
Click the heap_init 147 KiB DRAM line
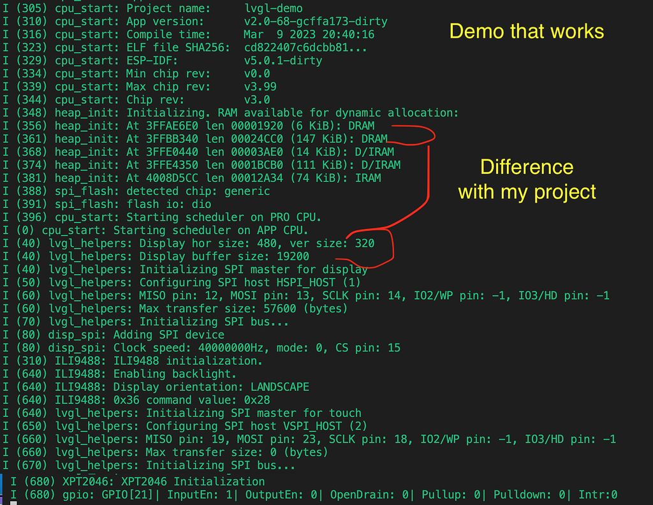coord(195,138)
